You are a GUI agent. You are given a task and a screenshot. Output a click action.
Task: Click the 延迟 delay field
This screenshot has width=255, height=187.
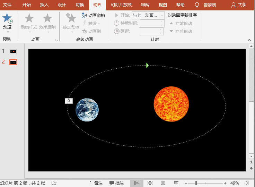(149, 31)
